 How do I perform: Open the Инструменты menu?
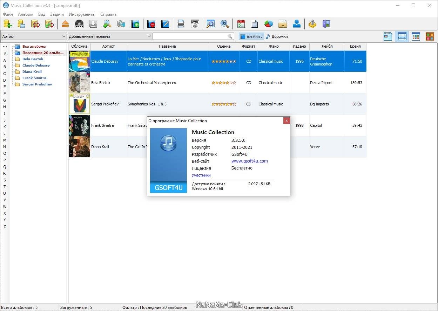click(x=82, y=14)
